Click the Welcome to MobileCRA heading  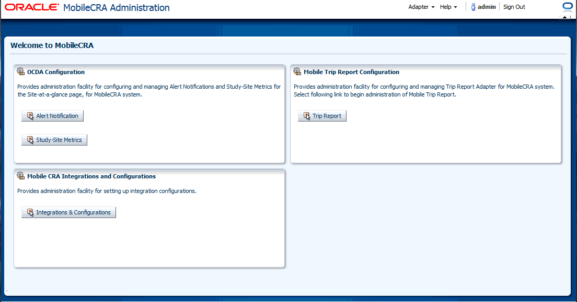coord(52,45)
